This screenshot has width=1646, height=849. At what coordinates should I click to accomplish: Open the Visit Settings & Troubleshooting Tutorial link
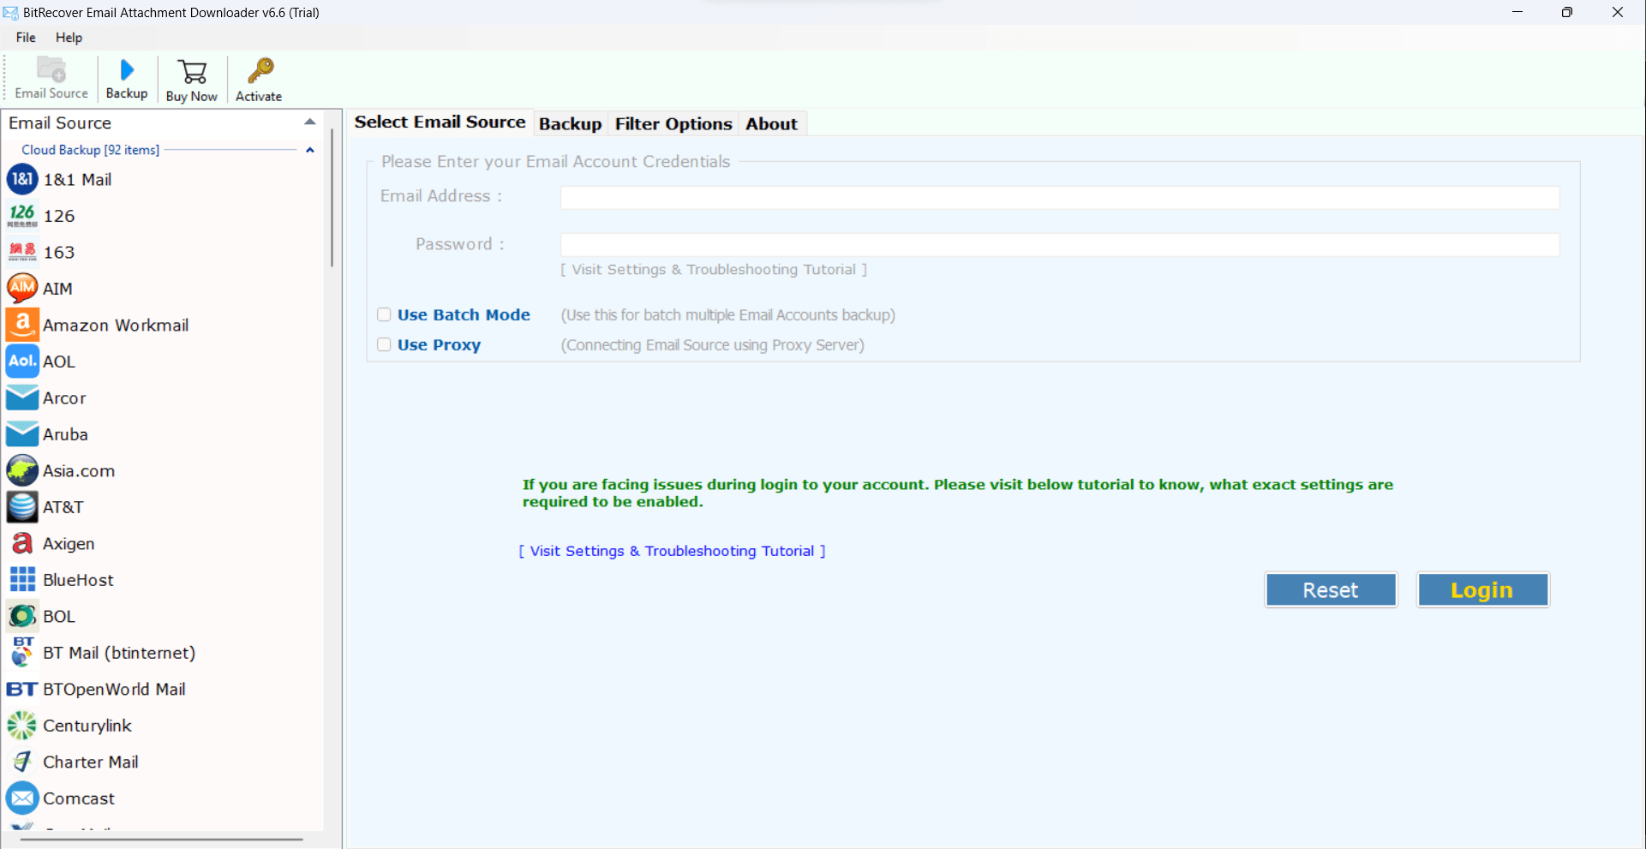coord(672,551)
